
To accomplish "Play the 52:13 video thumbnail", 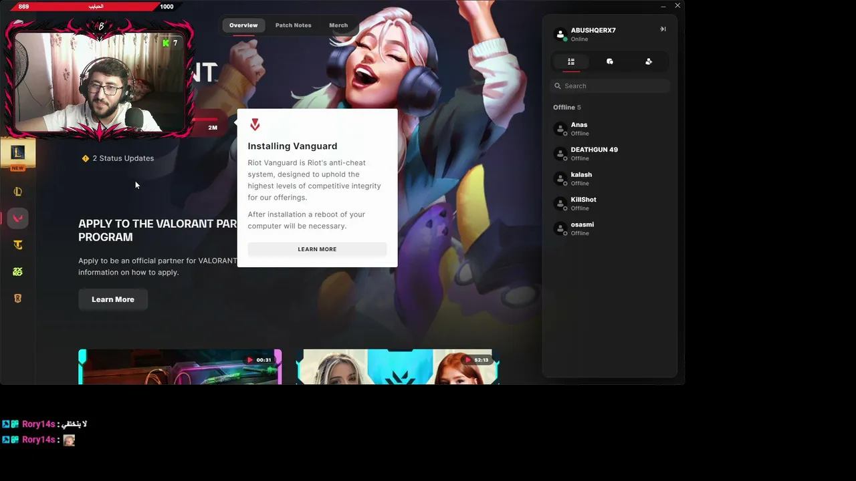I will 397,367.
